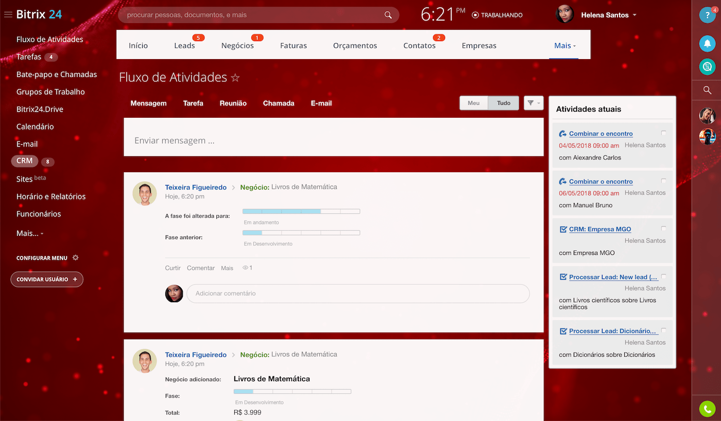Open the Início tab
Screen dimensions: 721x421
click(x=138, y=45)
